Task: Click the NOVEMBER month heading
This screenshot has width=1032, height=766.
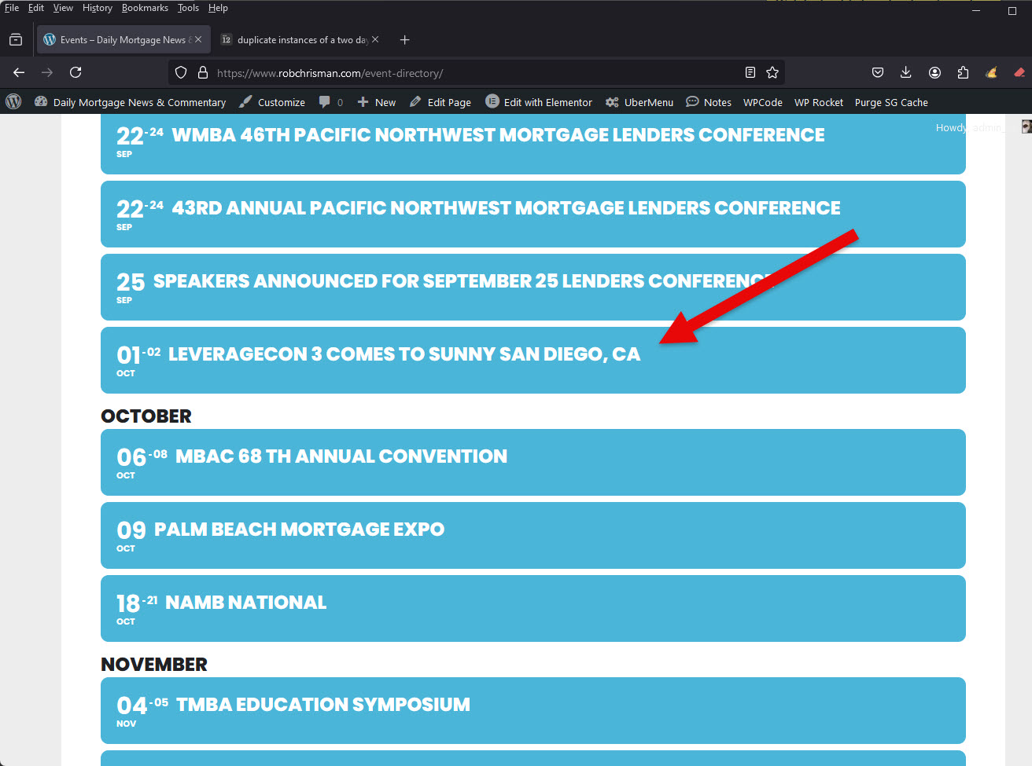Action: pos(154,665)
